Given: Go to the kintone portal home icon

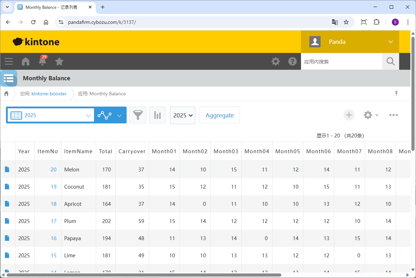Looking at the screenshot, I should click(x=26, y=61).
